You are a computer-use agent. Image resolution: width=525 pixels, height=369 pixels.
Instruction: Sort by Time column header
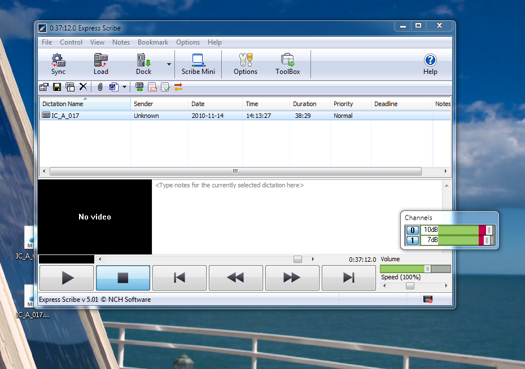click(266, 104)
